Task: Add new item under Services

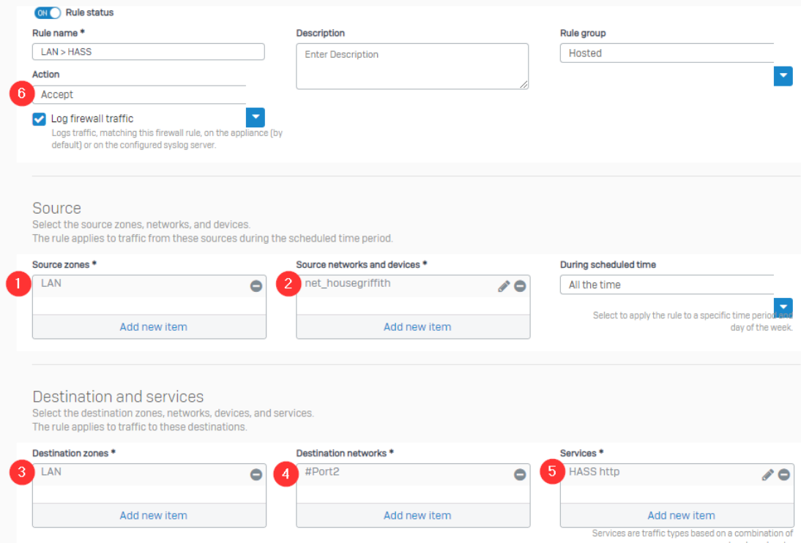Action: coord(681,516)
